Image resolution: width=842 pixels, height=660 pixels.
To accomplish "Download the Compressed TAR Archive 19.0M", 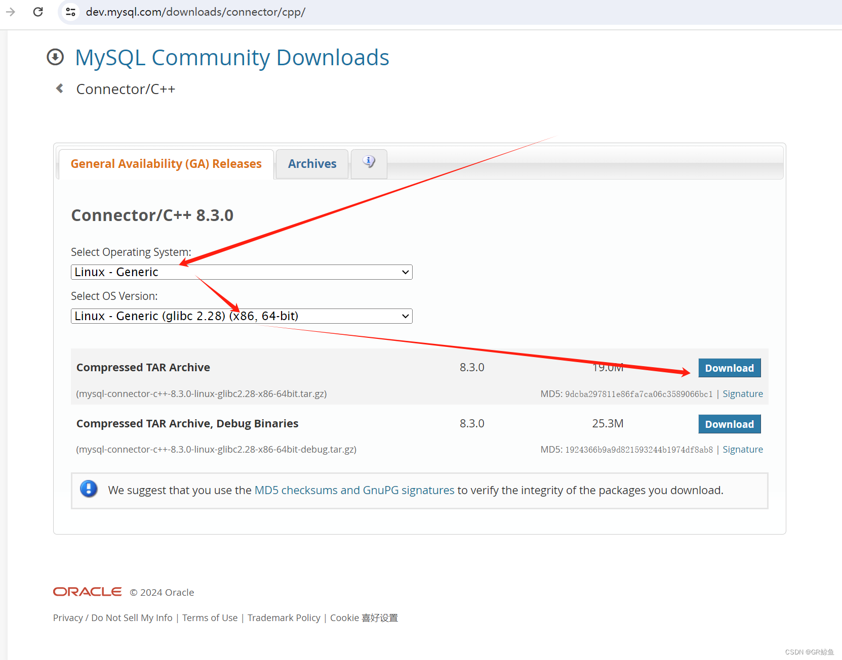I will 730,368.
